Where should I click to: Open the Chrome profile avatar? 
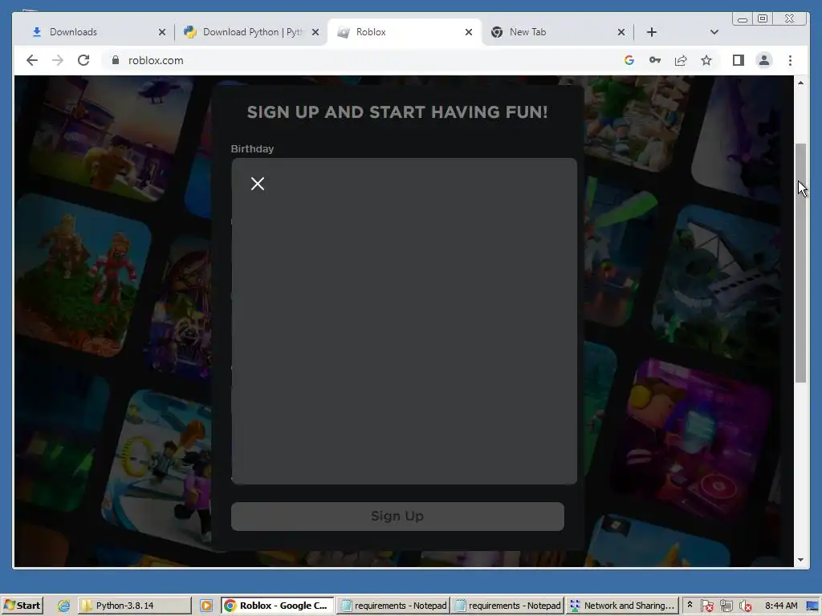click(764, 60)
